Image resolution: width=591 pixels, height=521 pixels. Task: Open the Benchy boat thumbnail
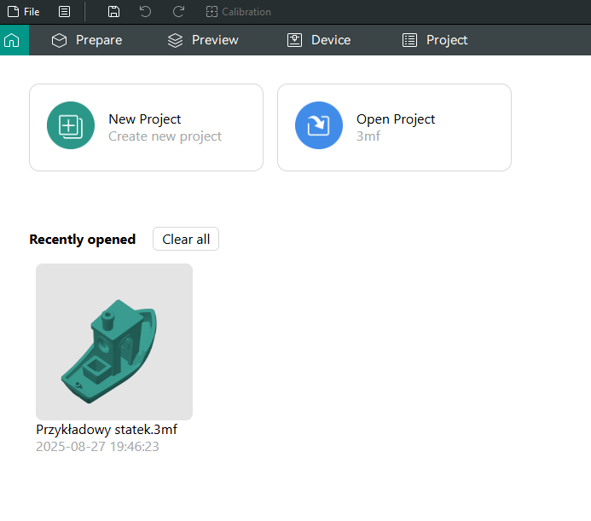pos(114,342)
